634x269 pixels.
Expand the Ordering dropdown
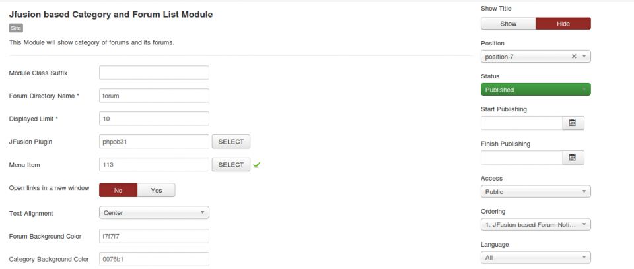point(536,225)
